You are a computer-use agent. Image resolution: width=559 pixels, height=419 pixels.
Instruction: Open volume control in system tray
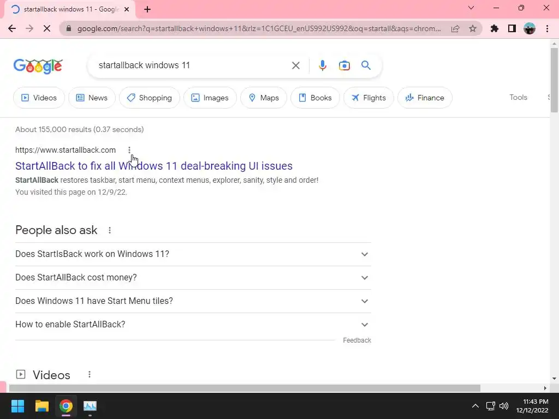pyautogui.click(x=503, y=406)
